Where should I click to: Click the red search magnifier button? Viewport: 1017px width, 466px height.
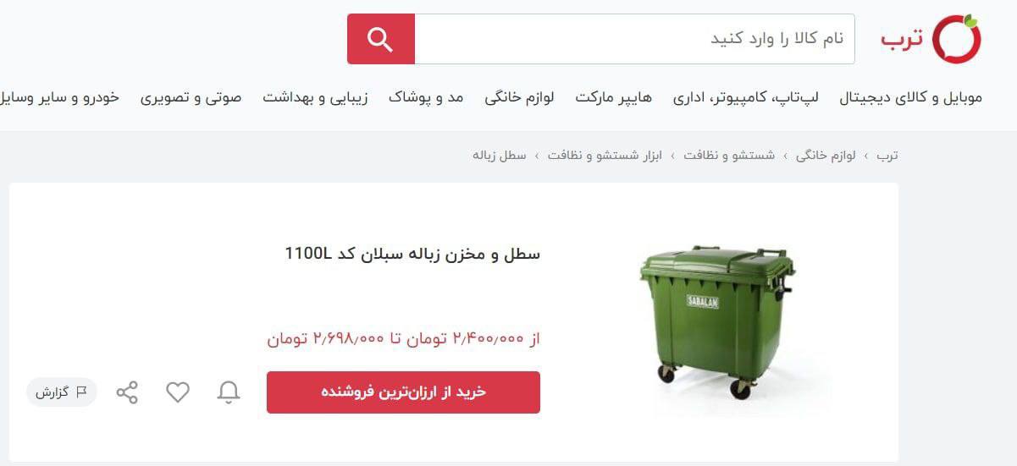(381, 39)
